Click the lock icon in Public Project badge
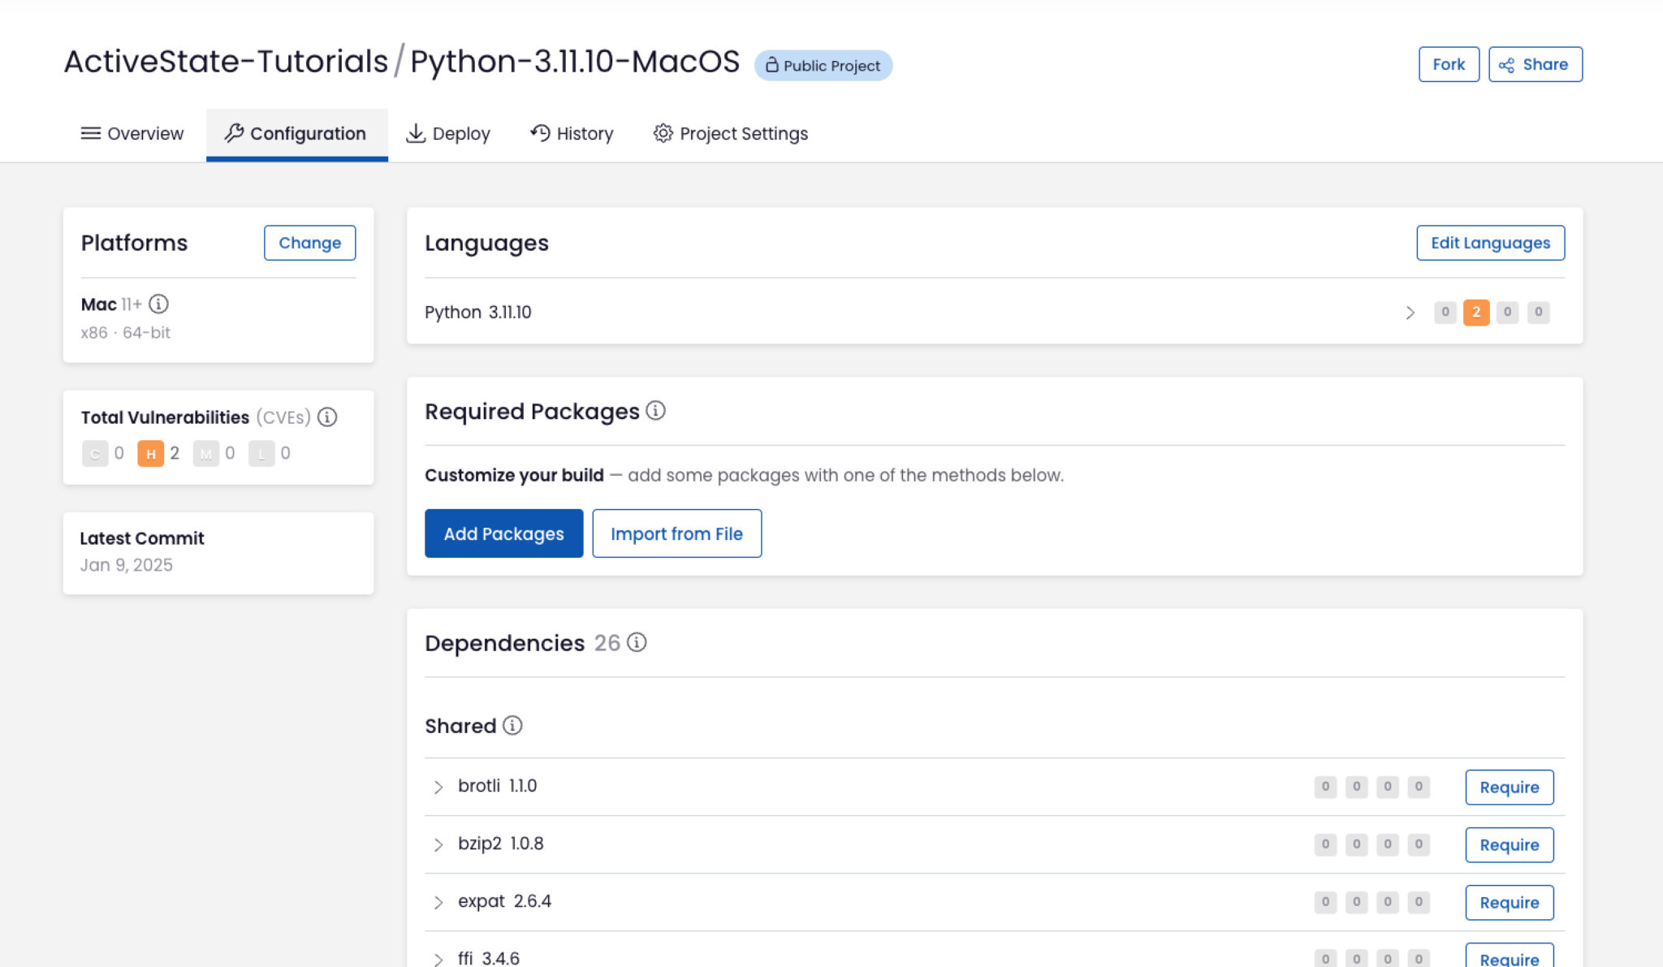The width and height of the screenshot is (1663, 967). coord(772,66)
